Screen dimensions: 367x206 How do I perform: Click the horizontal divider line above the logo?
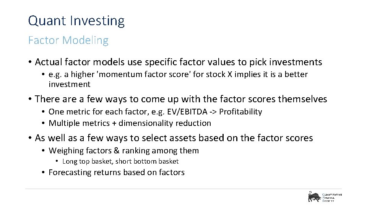(183, 189)
